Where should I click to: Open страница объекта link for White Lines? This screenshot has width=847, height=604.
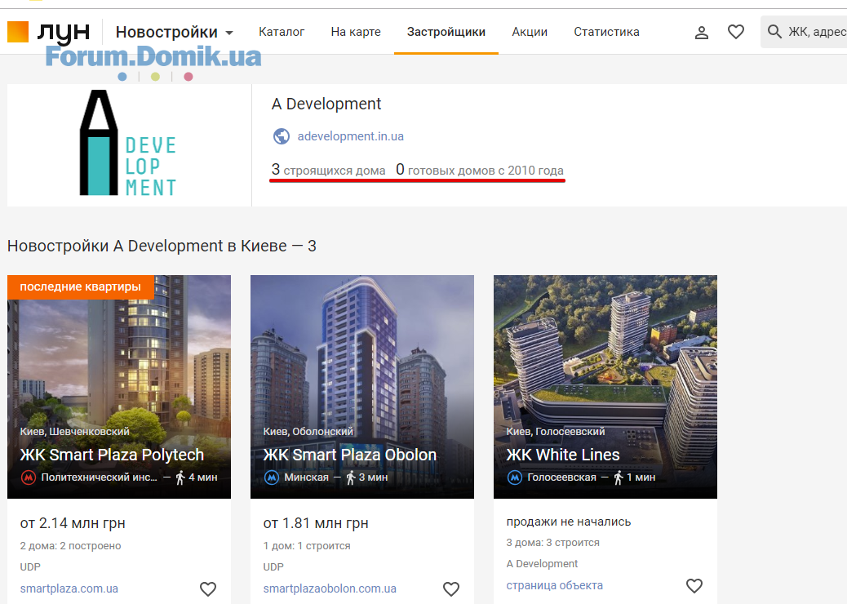point(554,585)
